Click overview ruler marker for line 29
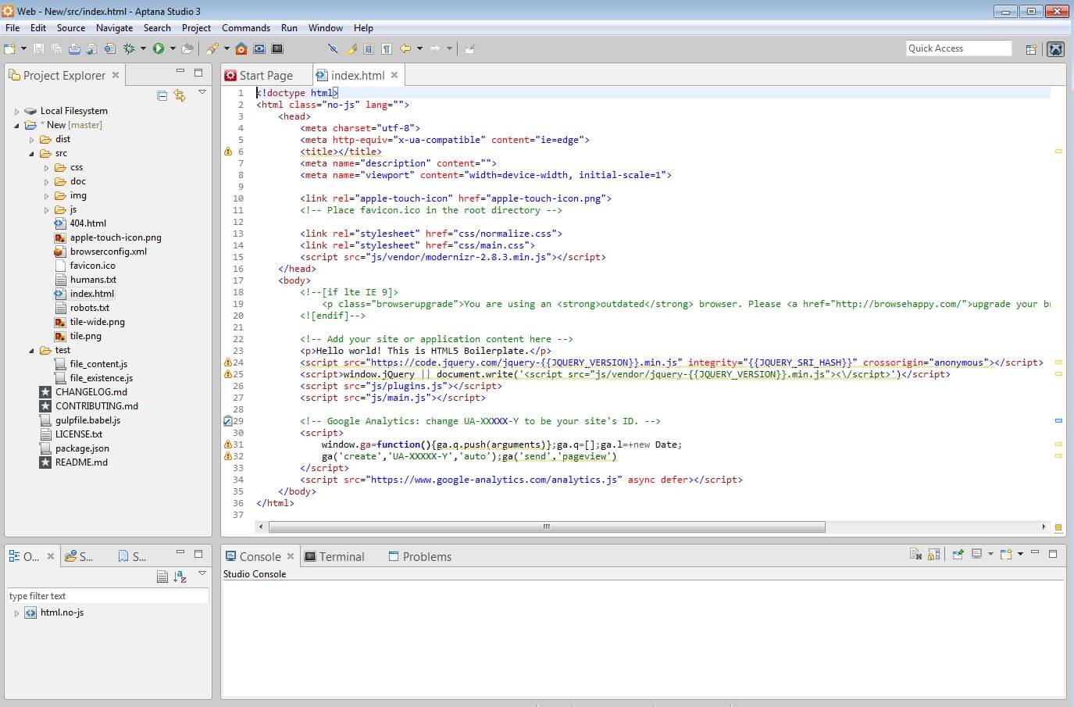This screenshot has width=1074, height=707. point(1058,421)
